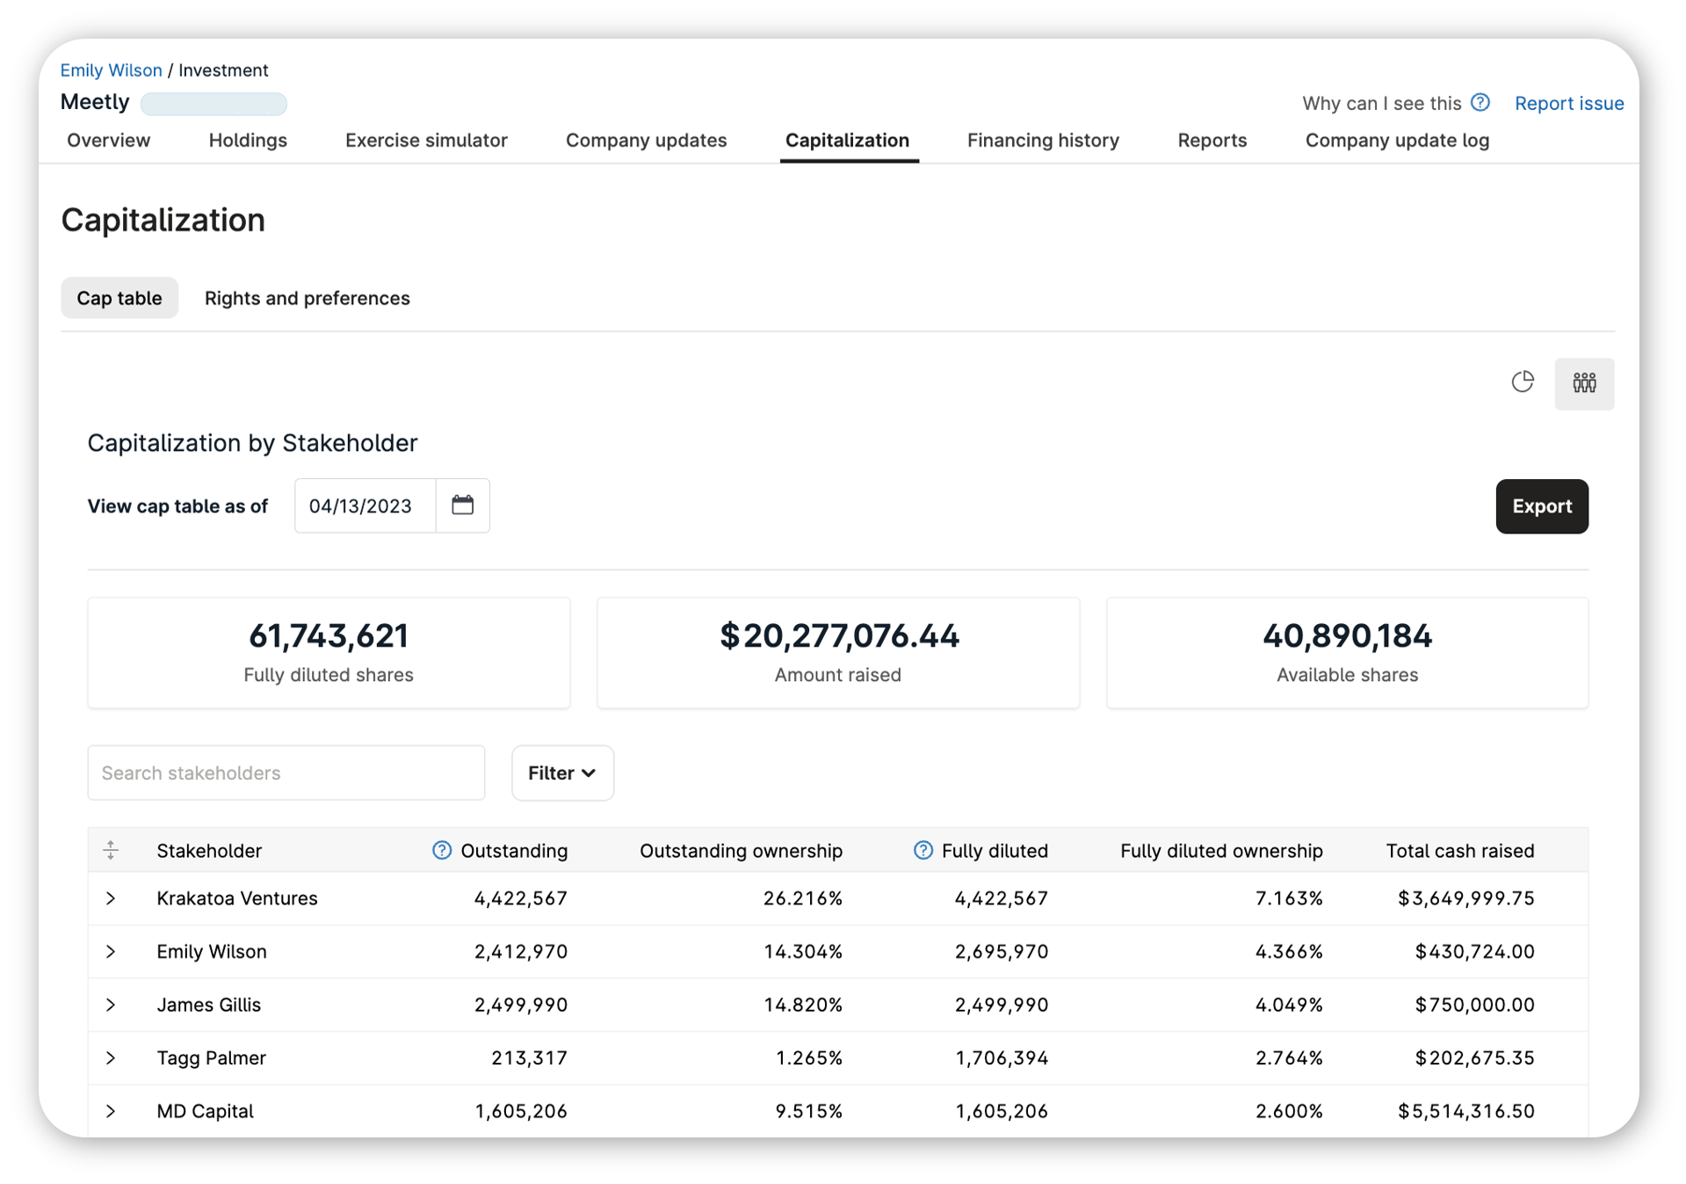Switch to pie chart view icon
The image size is (1686, 1184).
[x=1522, y=382]
